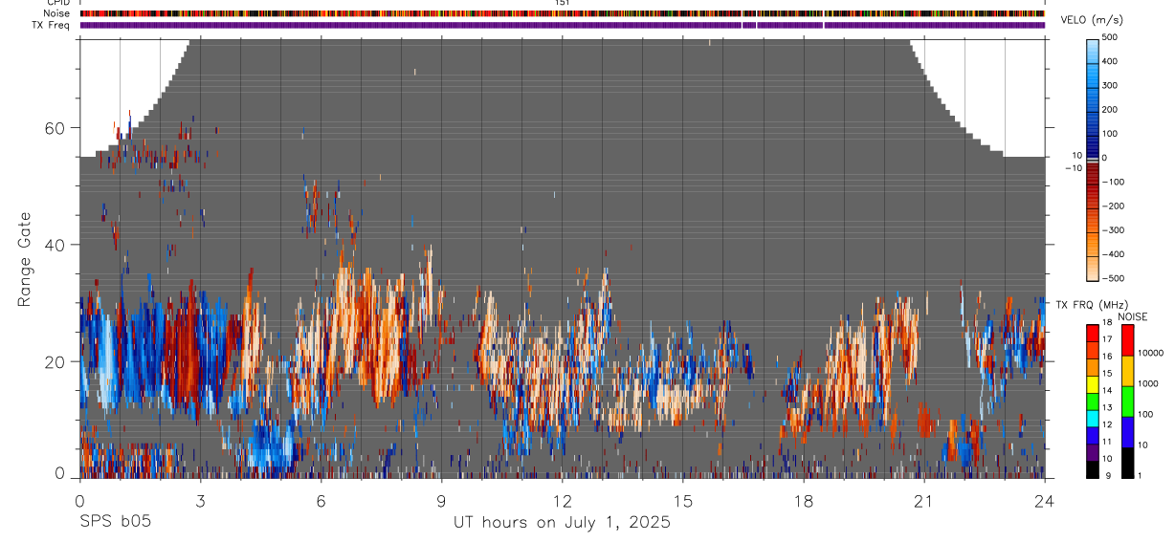Click the 151 CPID value at top

tap(562, 3)
